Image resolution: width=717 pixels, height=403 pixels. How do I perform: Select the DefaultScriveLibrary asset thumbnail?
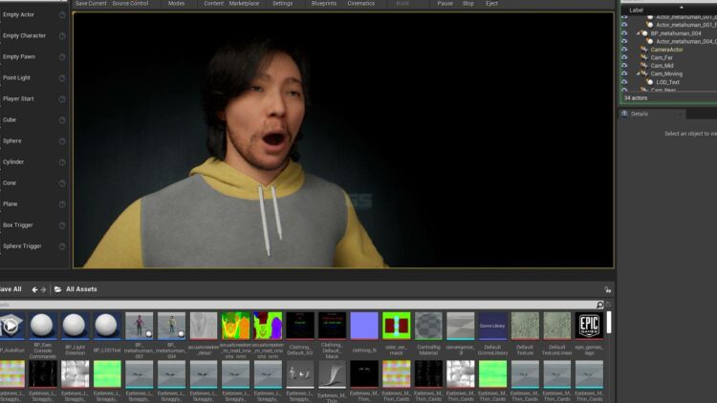point(492,326)
